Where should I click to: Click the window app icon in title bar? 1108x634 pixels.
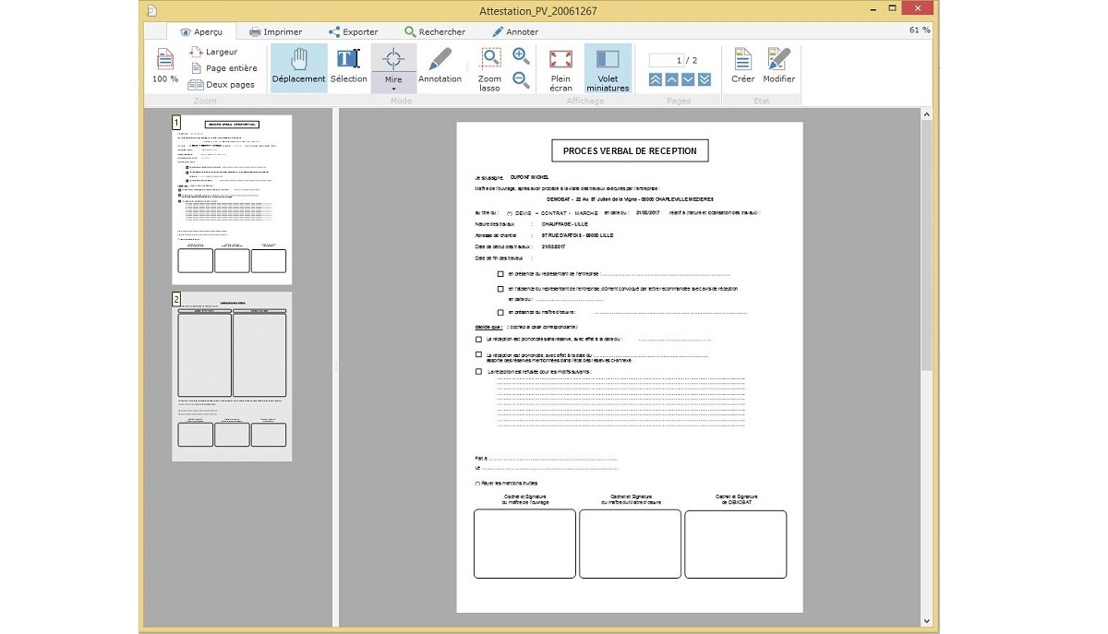click(x=152, y=10)
